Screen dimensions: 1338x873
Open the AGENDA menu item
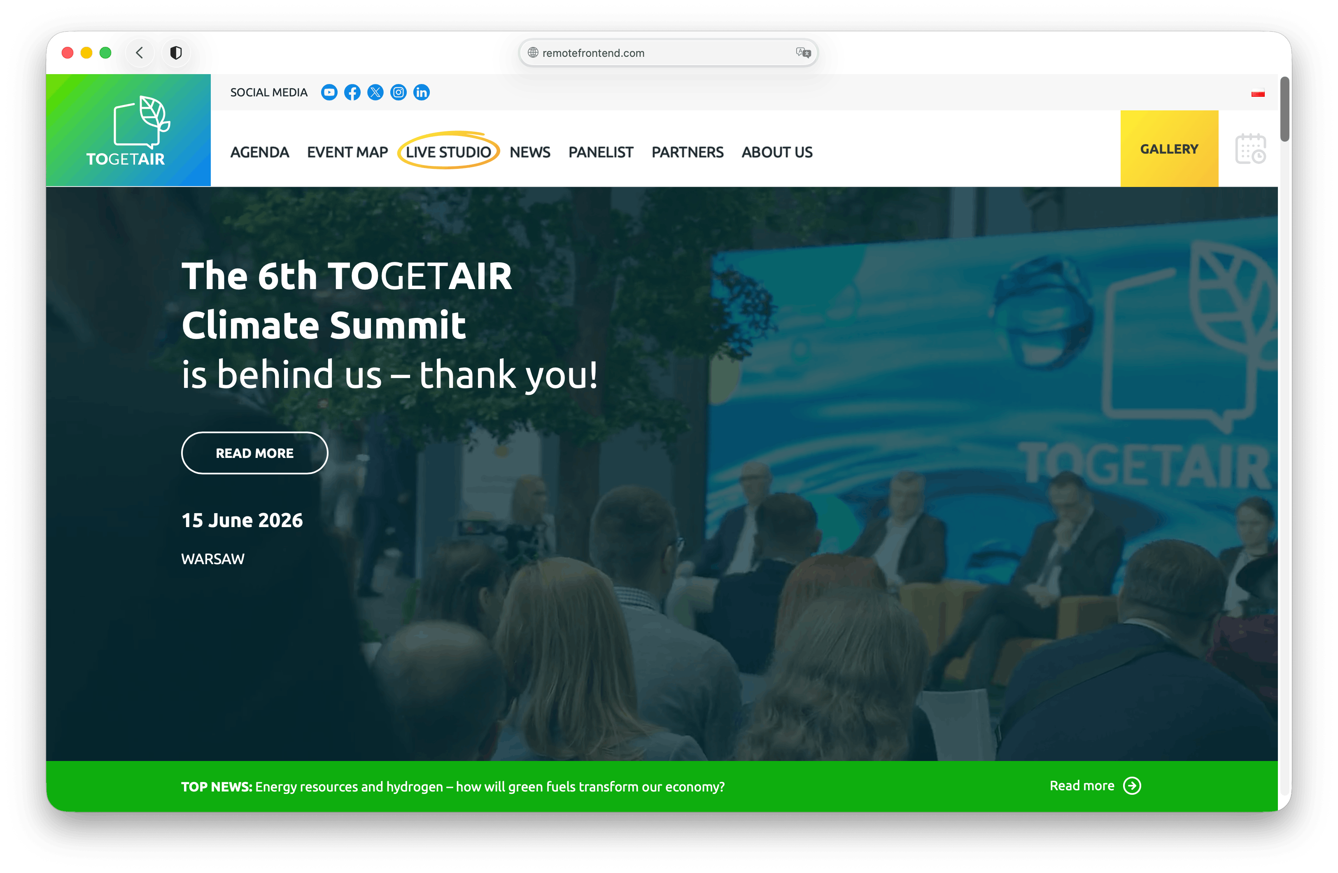pyautogui.click(x=259, y=152)
